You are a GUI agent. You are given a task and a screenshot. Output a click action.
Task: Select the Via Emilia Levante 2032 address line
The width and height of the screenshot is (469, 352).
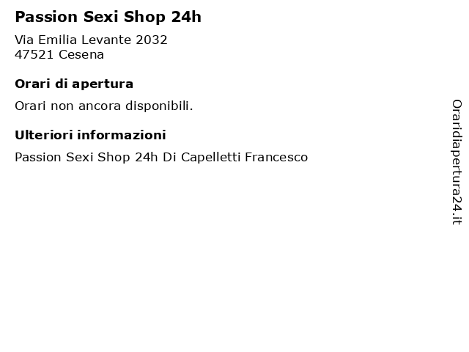coord(91,40)
